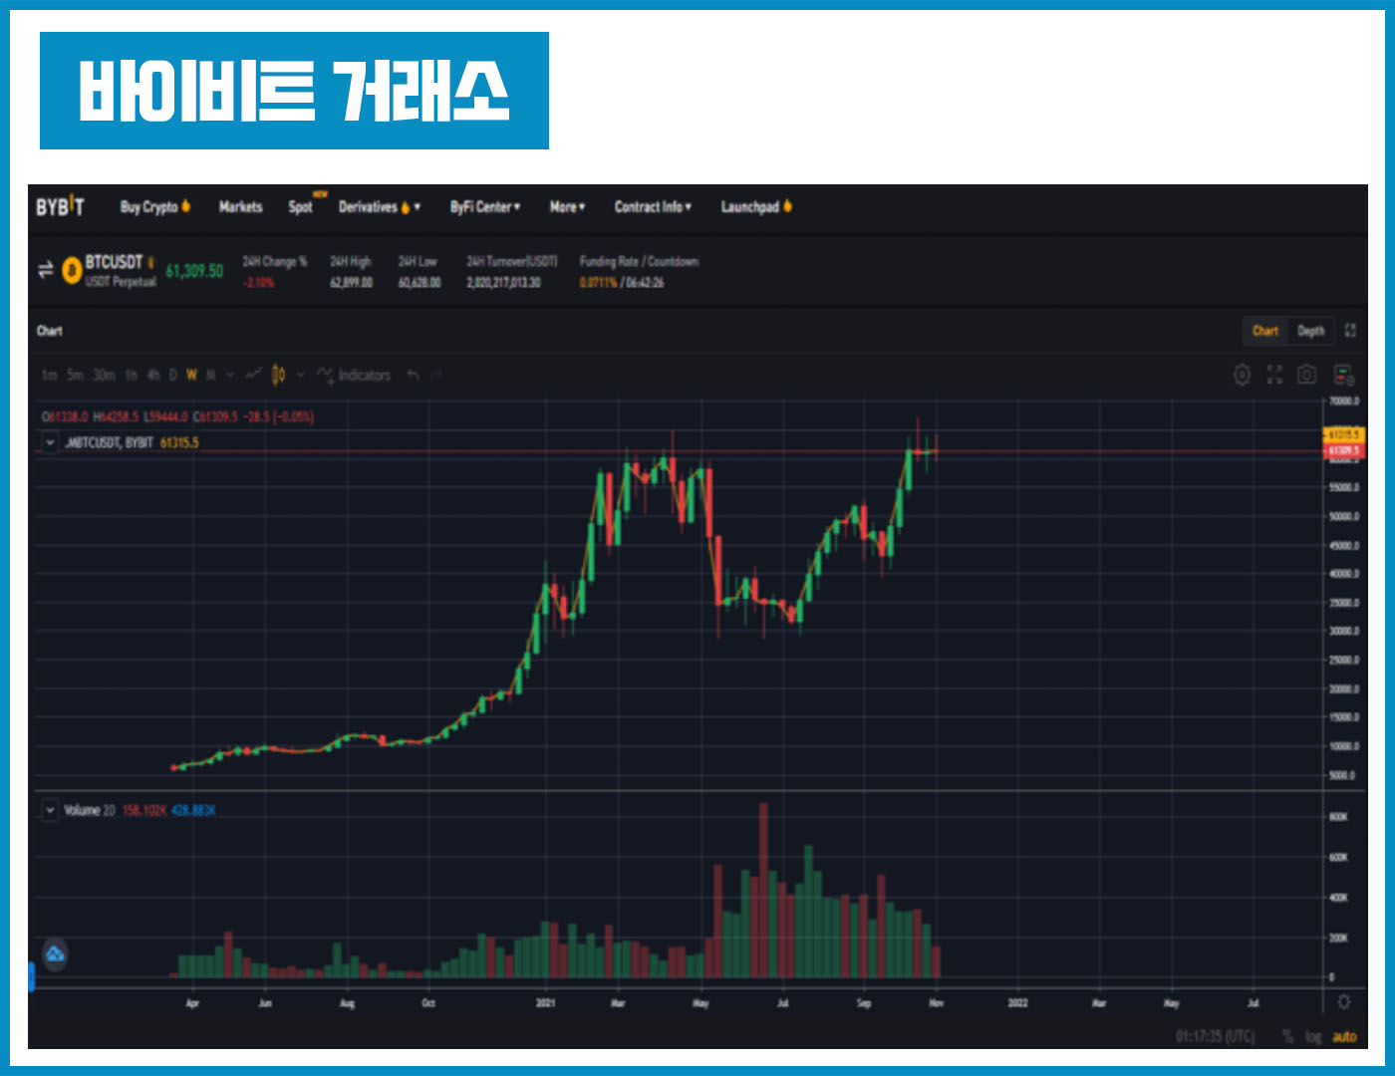Open the chart type dropdown arrow
1395x1076 pixels.
pyautogui.click(x=300, y=375)
